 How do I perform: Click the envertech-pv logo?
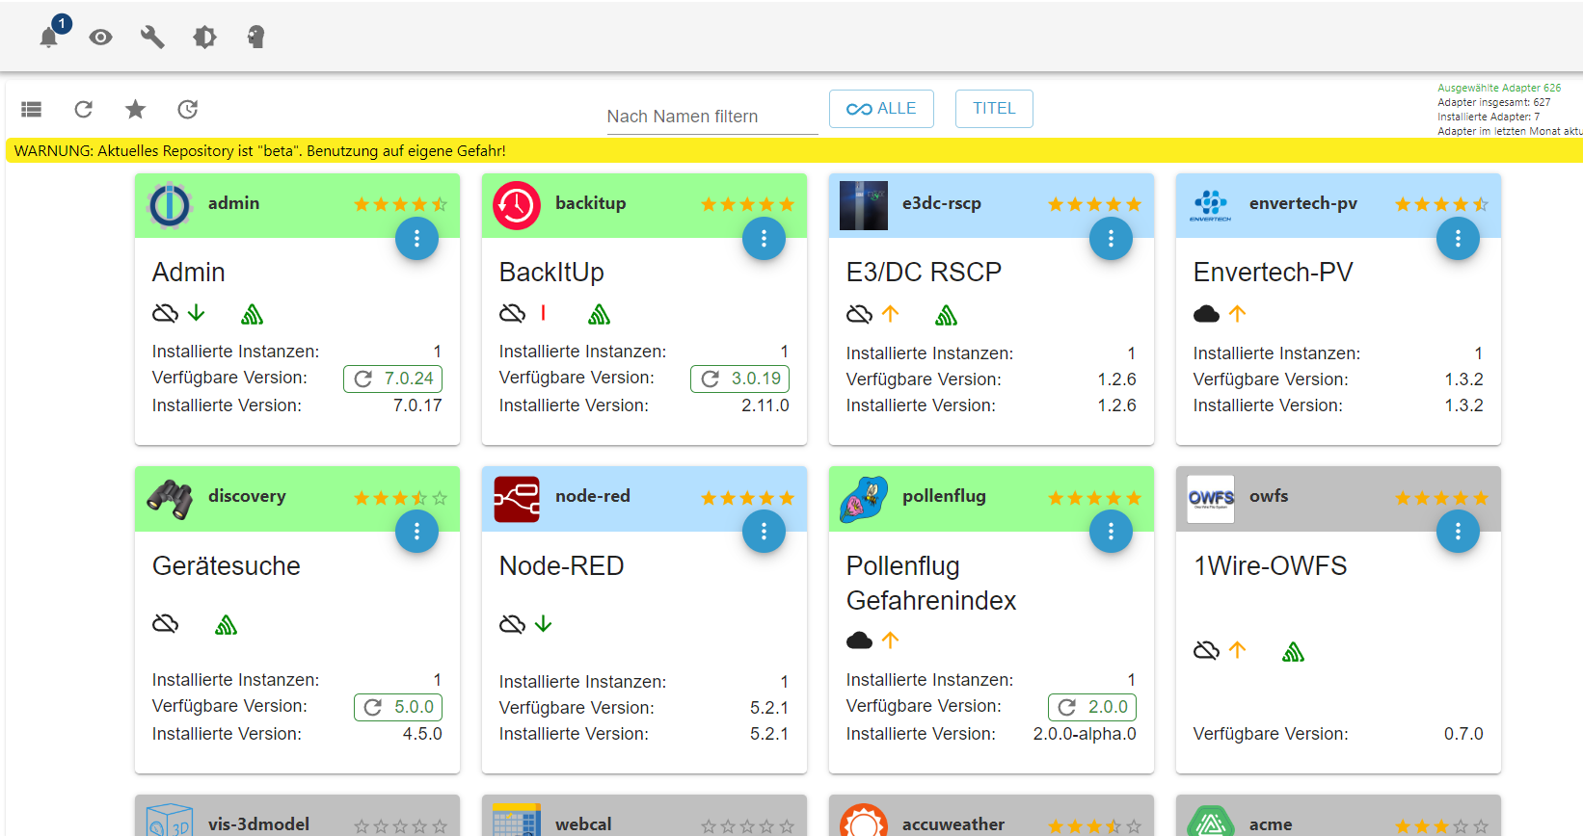point(1211,205)
